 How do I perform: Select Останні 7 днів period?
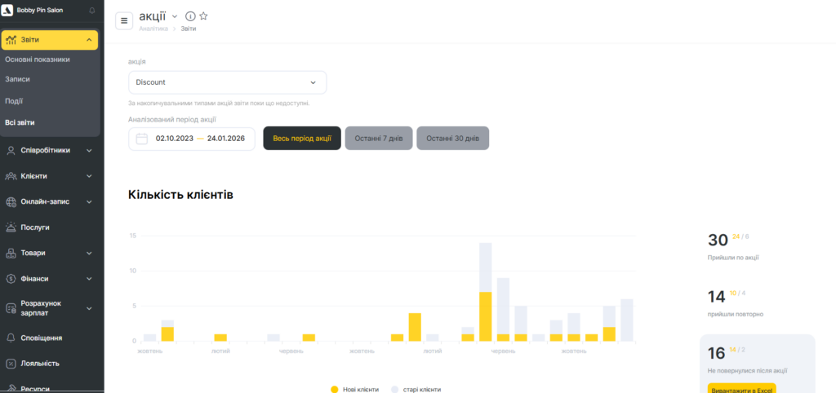(378, 139)
